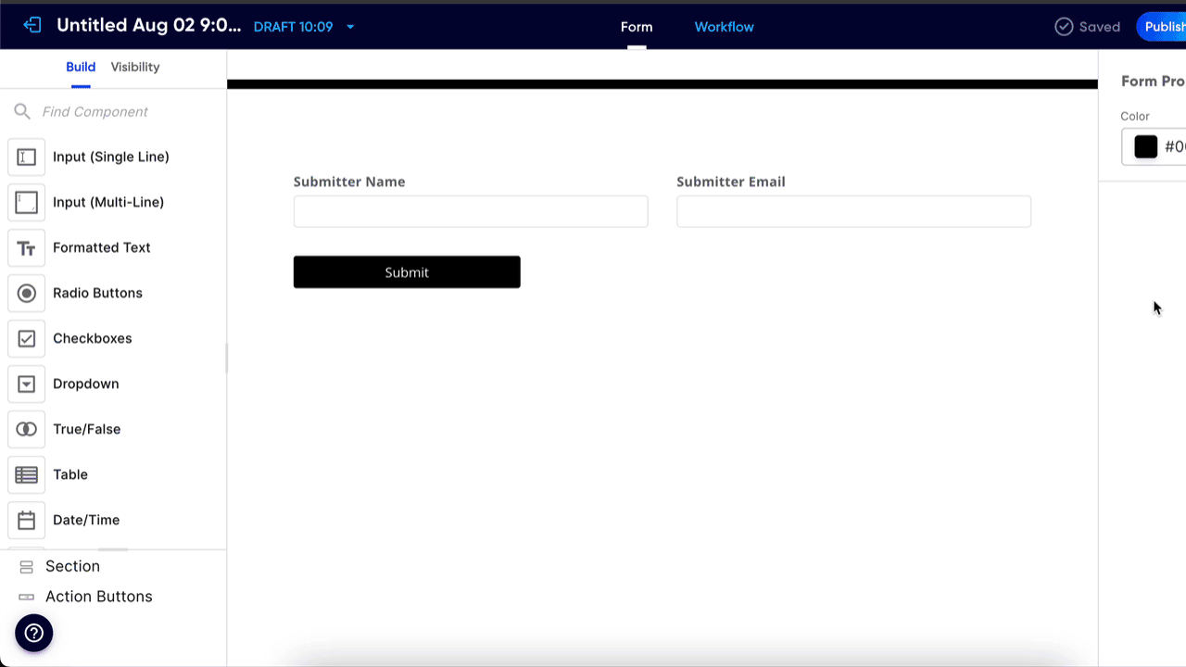Click the True/False label
The height and width of the screenshot is (667, 1186).
pos(87,430)
